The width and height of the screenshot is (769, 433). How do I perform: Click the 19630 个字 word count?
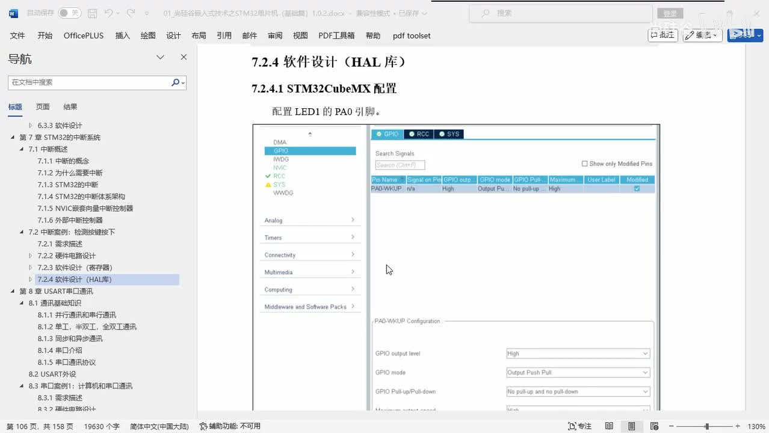click(x=102, y=426)
